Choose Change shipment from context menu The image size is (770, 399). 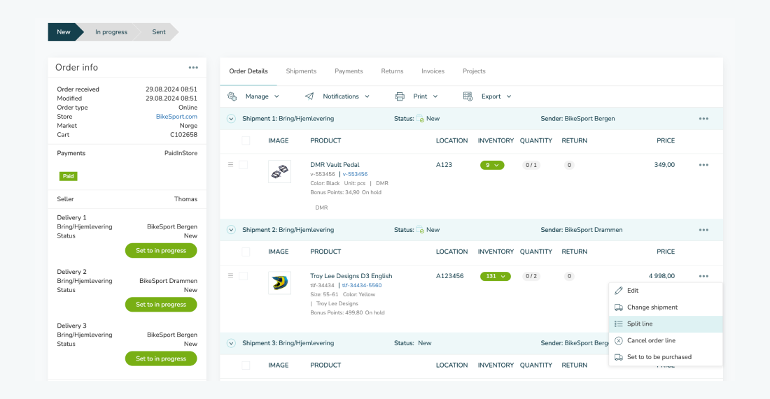tap(666, 307)
